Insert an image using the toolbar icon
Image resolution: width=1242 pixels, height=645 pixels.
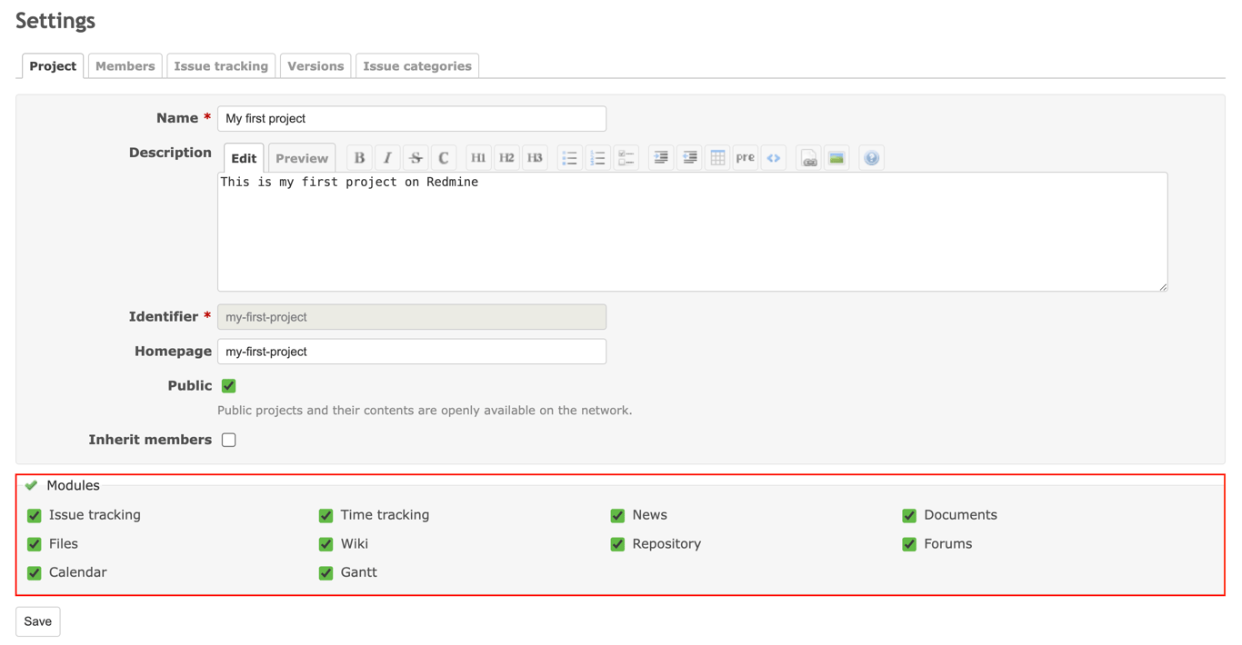(x=836, y=157)
